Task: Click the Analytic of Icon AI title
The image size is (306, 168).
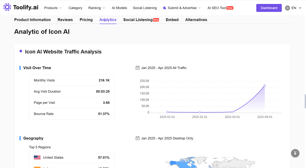Action: coord(42,32)
